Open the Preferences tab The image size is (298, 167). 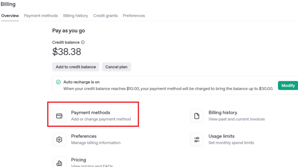pos(134,16)
